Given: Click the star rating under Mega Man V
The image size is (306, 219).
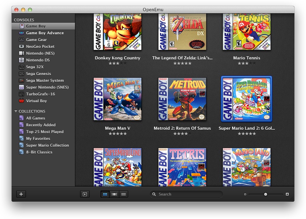Looking at the screenshot, I should (x=118, y=134).
